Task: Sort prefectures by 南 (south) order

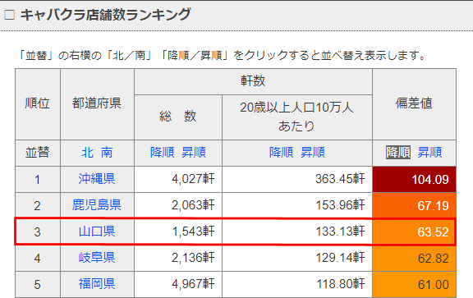Action: [x=107, y=153]
